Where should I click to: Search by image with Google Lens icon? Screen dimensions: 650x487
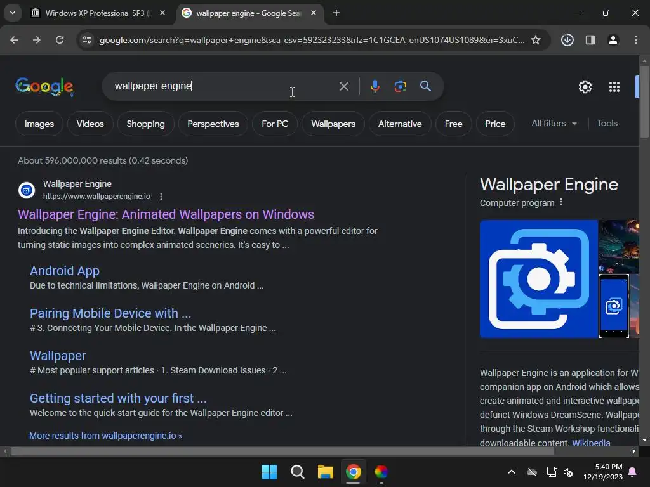point(400,86)
